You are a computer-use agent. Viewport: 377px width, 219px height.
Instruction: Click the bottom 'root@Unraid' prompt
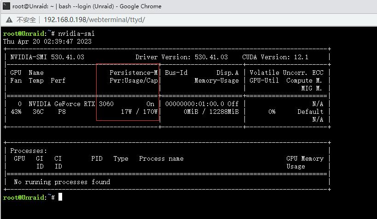tap(24, 197)
